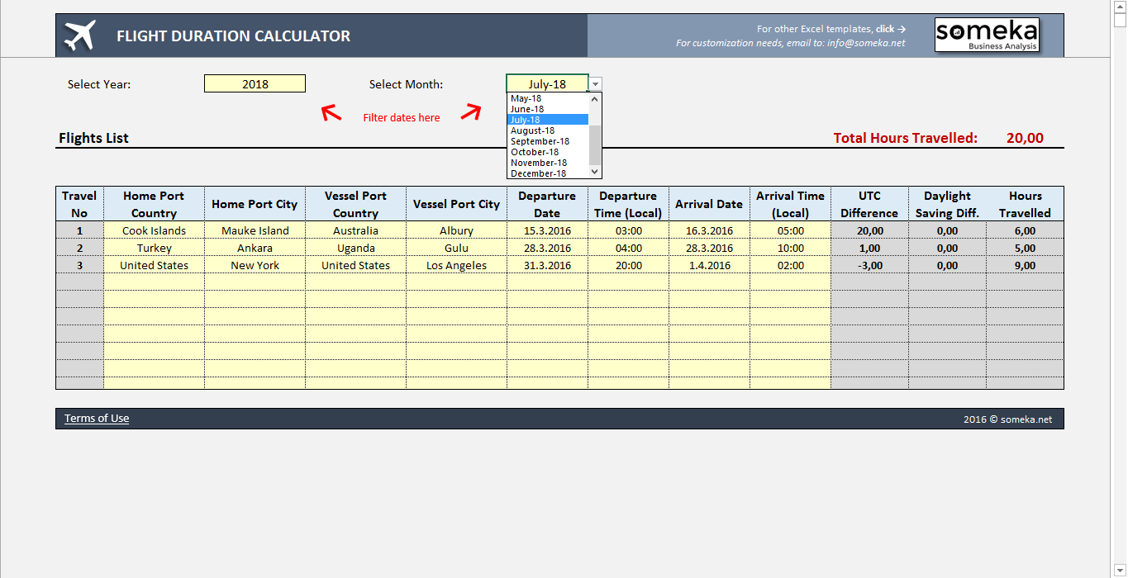Choose September-18 in the month dropdown
1128x578 pixels.
point(541,141)
